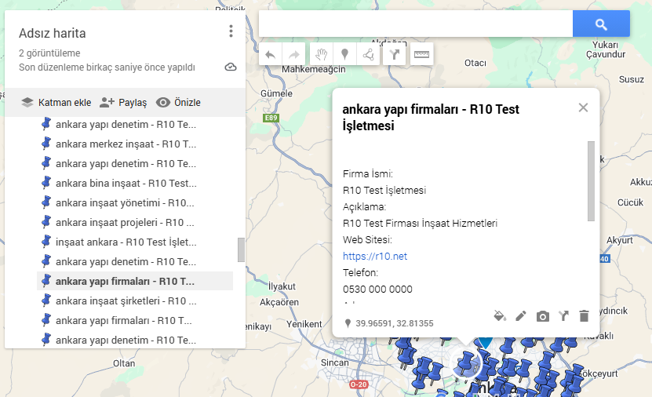Click the cloud save status icon
Screen dimensions: 652x397
(231, 67)
